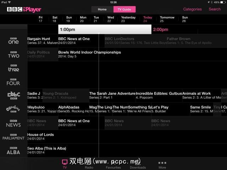This screenshot has height=170, width=227.
Task: Select Today 24 in date bar
Action: [148, 19]
